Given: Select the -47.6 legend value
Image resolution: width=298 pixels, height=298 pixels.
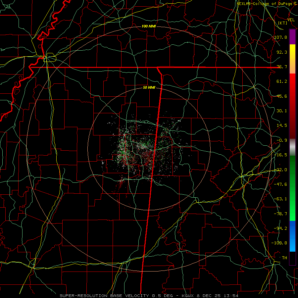Looking at the screenshot, I should pos(280,184).
